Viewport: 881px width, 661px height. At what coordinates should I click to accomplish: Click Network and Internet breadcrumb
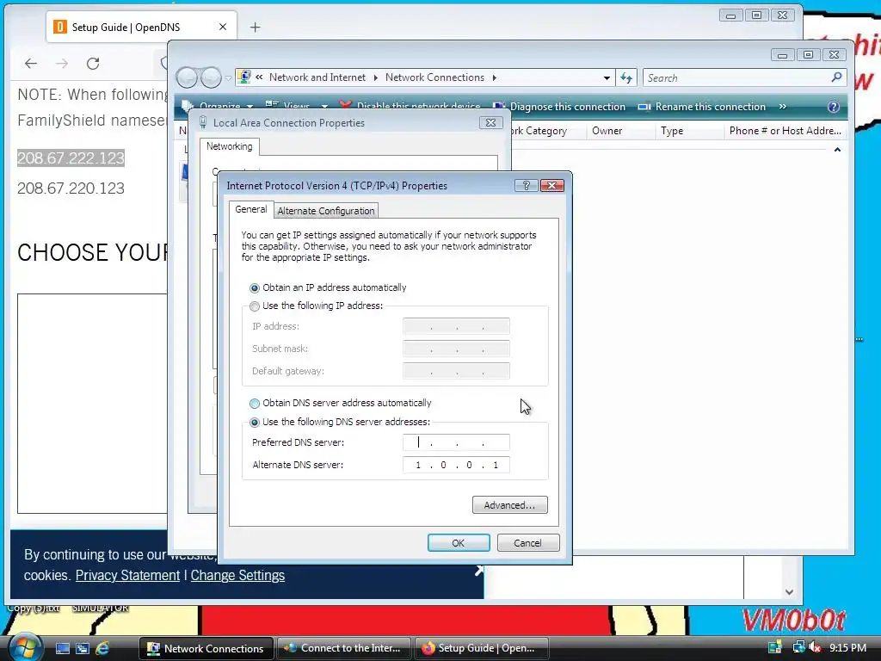coord(317,77)
